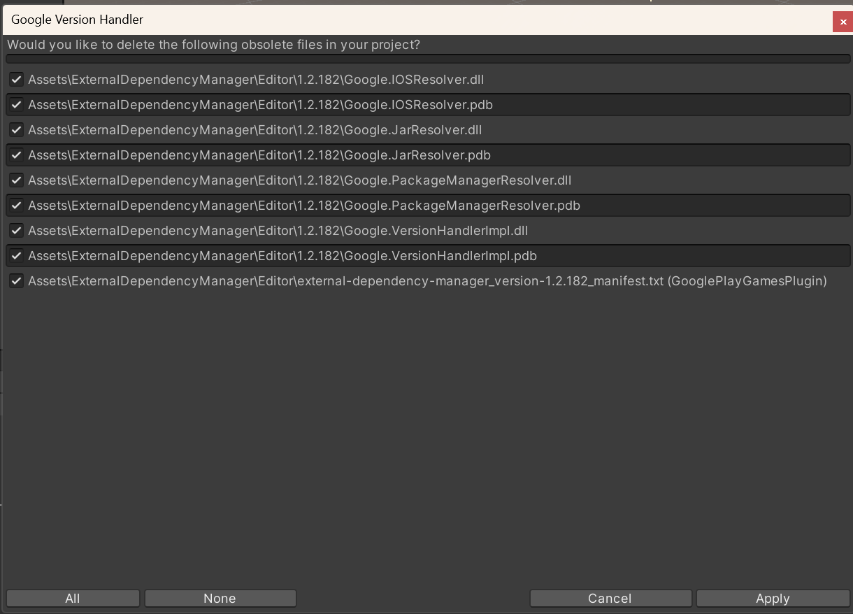
Task: Deselect Google.PackageManagerResolver.dll checkbox
Action: coord(16,180)
